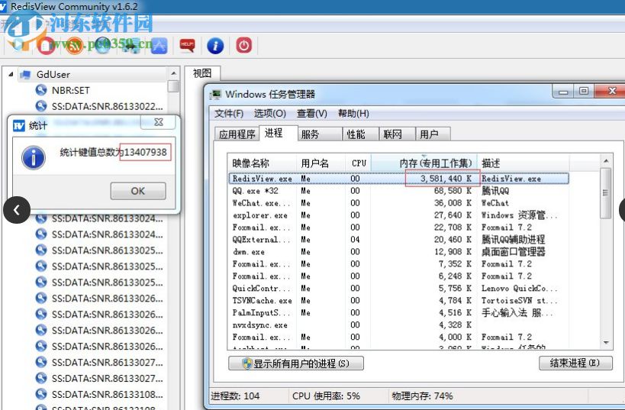The width and height of the screenshot is (625, 410).
Task: Select the 视图 tab in RedisView
Action: click(x=202, y=73)
